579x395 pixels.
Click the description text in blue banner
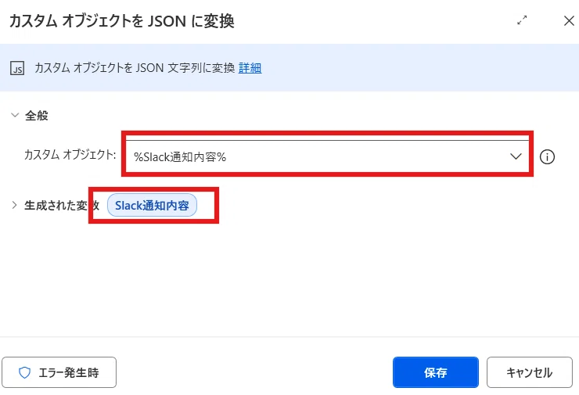[135, 68]
